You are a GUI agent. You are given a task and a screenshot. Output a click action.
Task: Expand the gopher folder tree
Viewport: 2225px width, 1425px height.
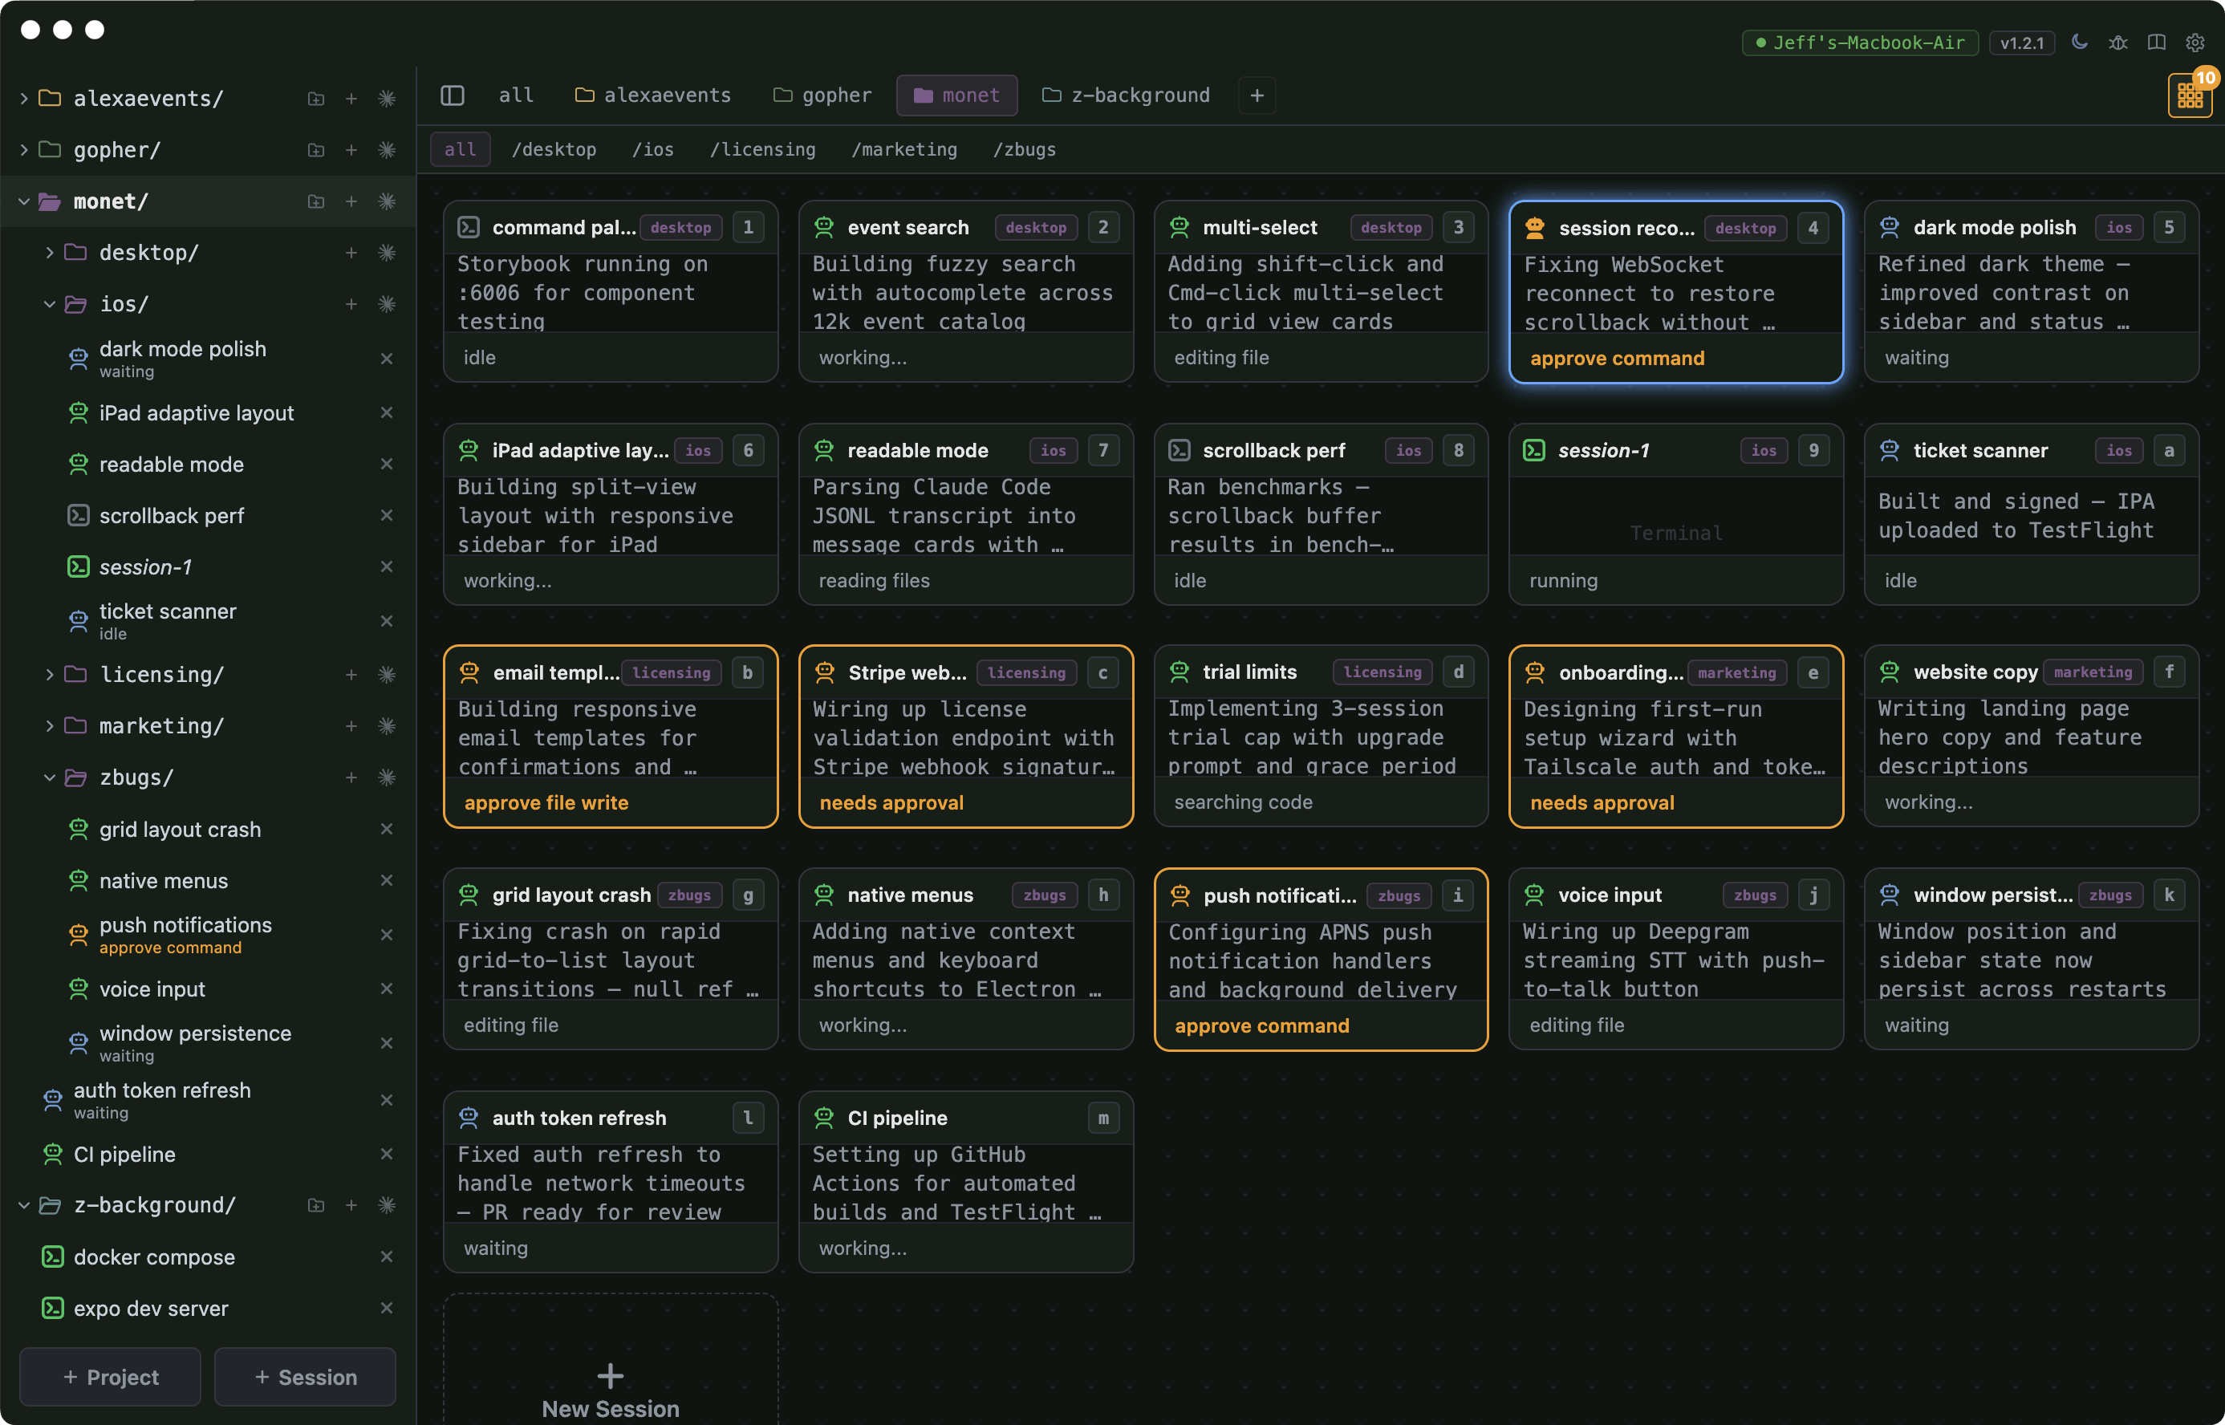(22, 149)
